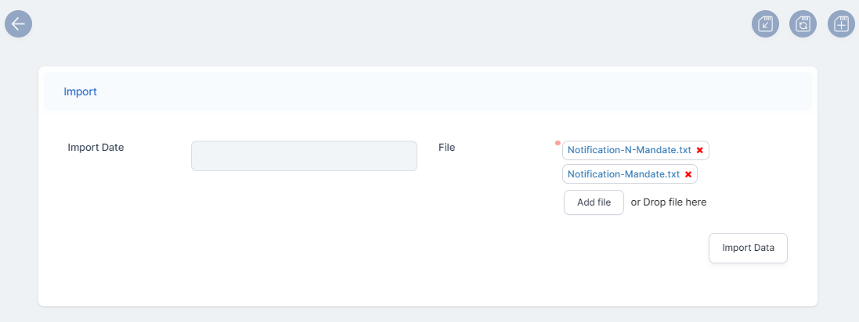Go back using the left arrow icon
This screenshot has height=322, width=859.
(x=18, y=24)
